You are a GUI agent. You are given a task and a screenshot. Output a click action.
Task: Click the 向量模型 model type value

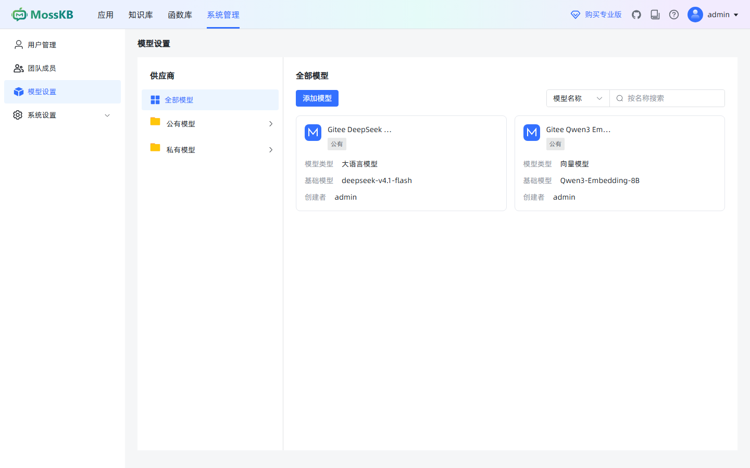[x=574, y=164]
